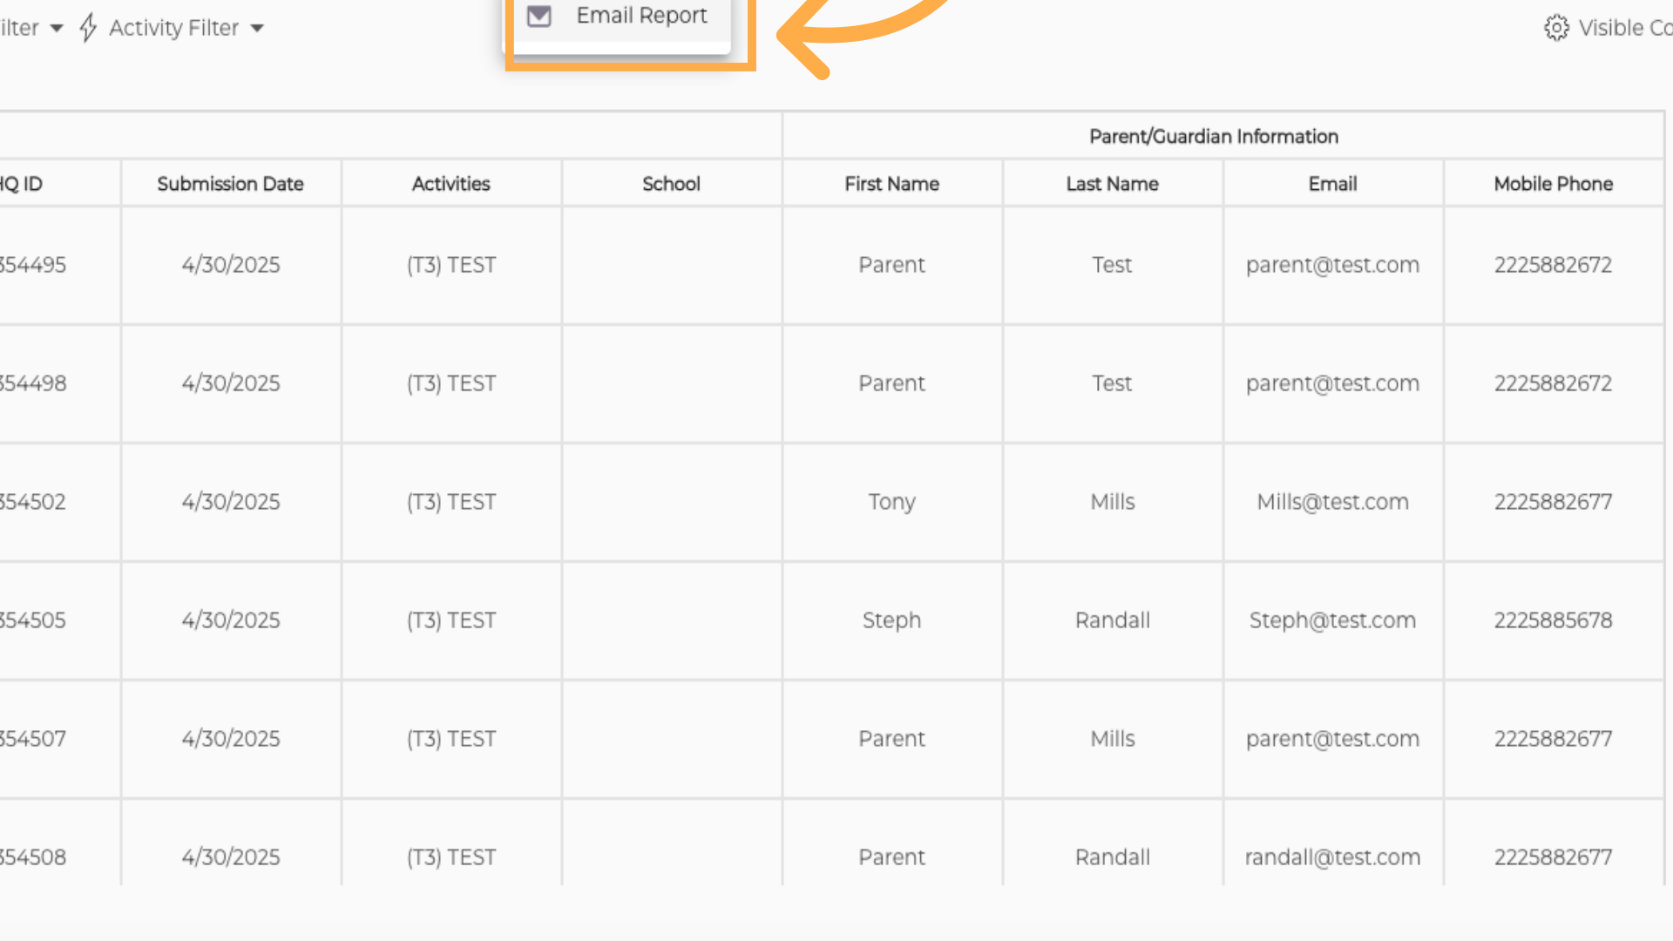Click first name Tony cell

[892, 502]
